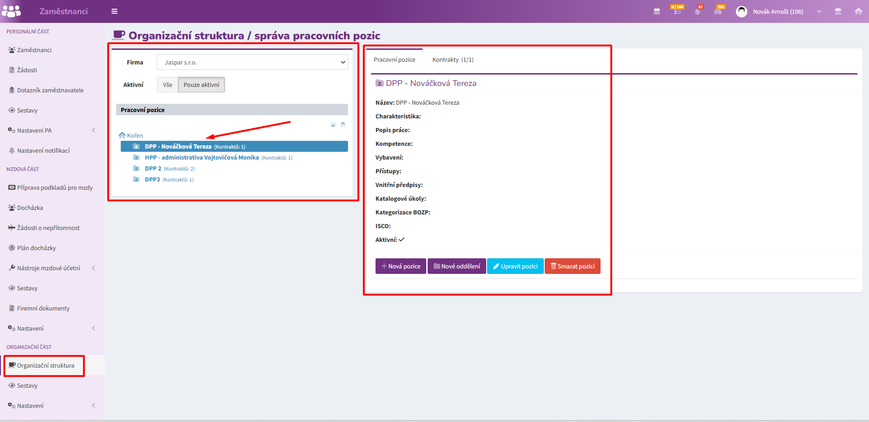Click the home icon in top-right corner
Viewport: 869px width, 422px height.
click(x=858, y=11)
